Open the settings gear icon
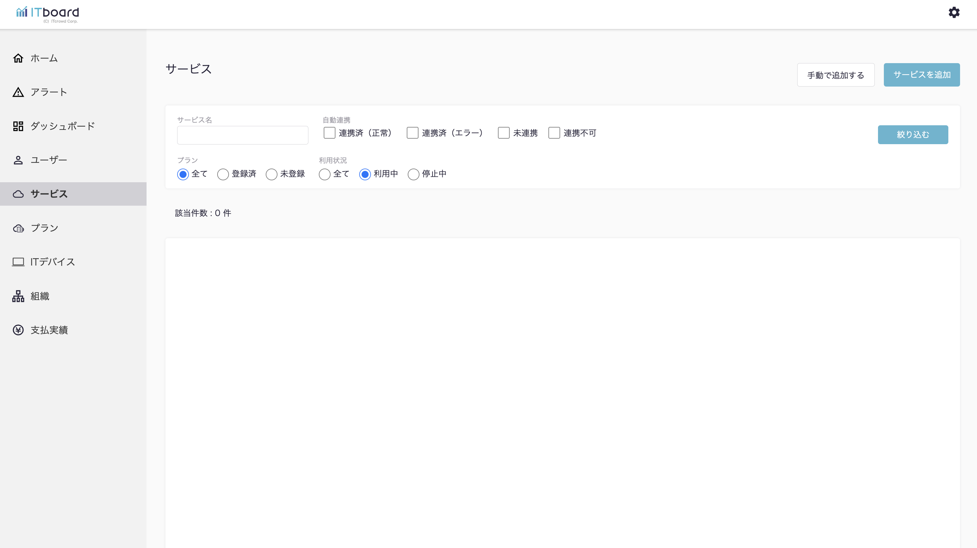Viewport: 977px width, 548px height. point(954,12)
